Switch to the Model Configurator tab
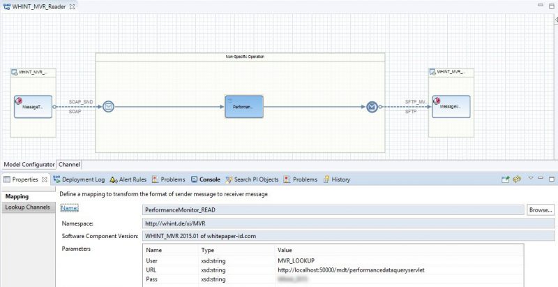Image resolution: width=558 pixels, height=287 pixels. pos(29,165)
